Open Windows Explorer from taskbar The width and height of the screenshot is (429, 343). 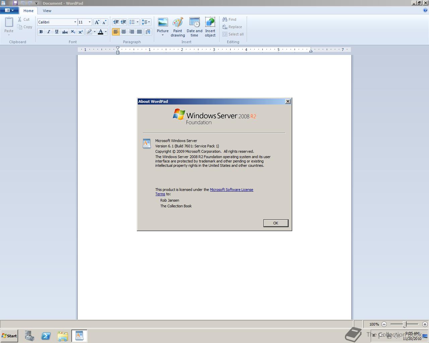(x=63, y=336)
